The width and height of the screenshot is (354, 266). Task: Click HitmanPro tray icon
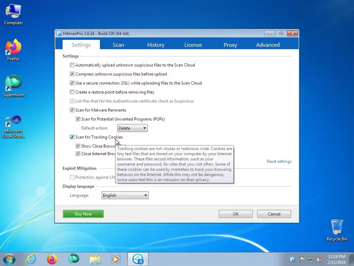(292, 259)
